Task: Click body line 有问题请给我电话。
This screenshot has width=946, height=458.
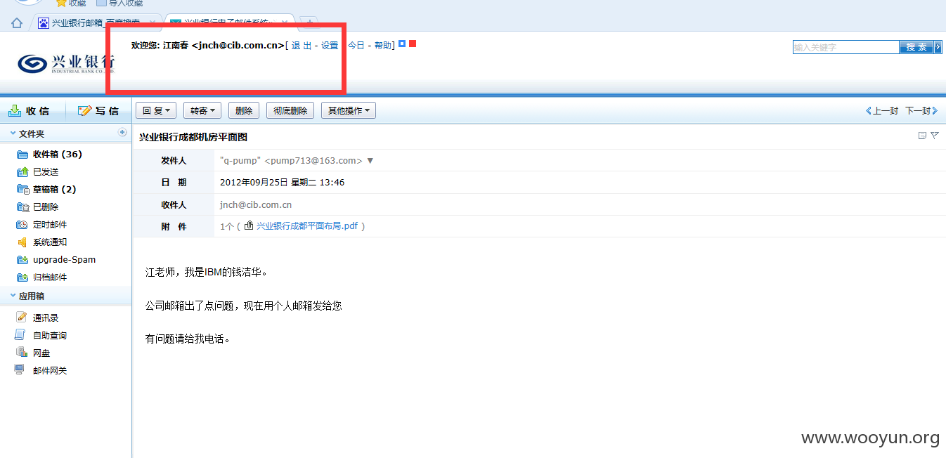Action: 188,339
